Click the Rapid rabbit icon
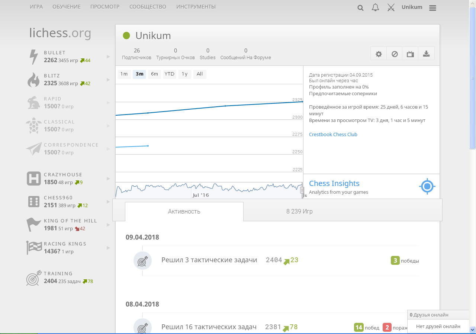 [33, 103]
